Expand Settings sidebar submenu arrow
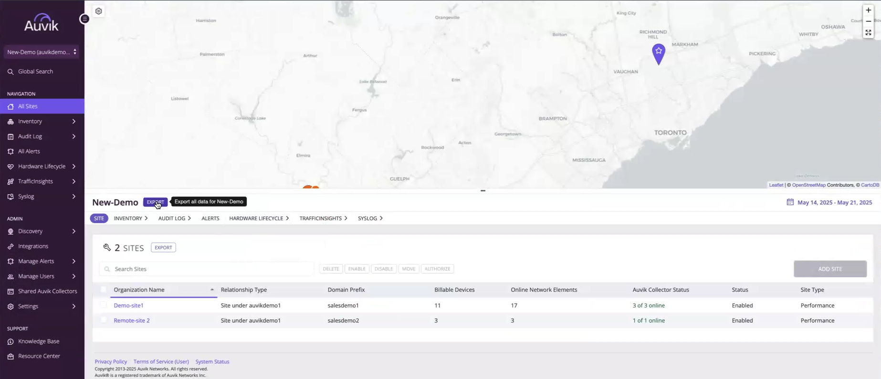Viewport: 881px width, 379px height. coord(74,307)
